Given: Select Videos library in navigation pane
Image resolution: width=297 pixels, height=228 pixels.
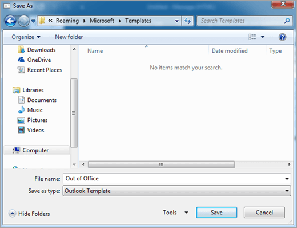Looking at the screenshot, I should coord(35,130).
